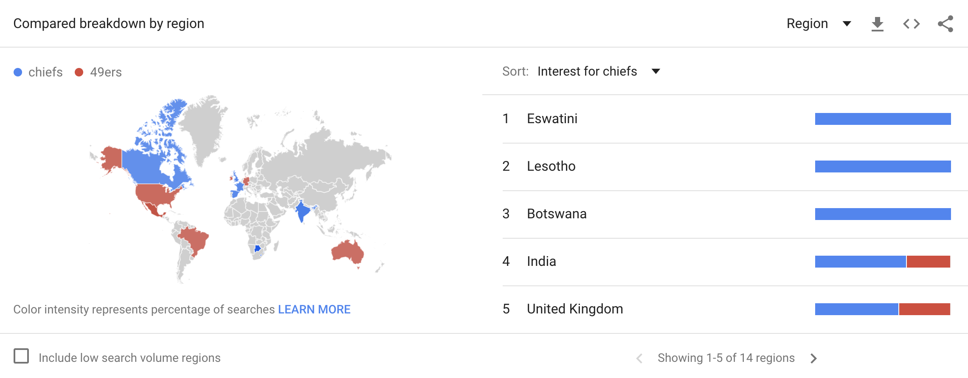Screen dimensions: 968x378
Task: Click the blue chiefs legend dot
Action: point(18,72)
